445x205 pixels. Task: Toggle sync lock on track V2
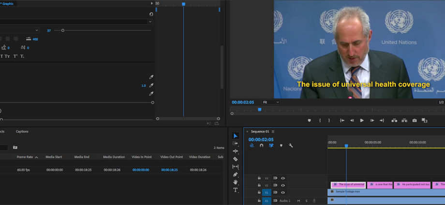tap(275, 185)
